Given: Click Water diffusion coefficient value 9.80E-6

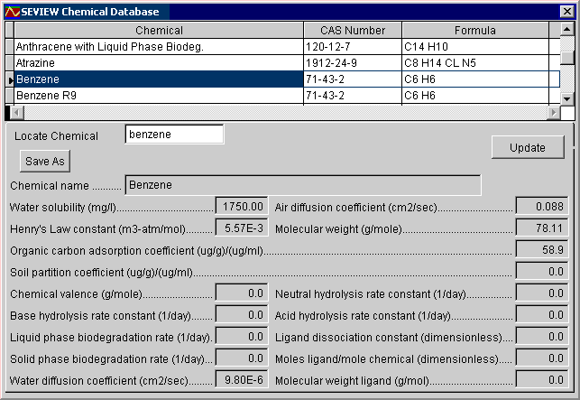Looking at the screenshot, I should click(242, 380).
